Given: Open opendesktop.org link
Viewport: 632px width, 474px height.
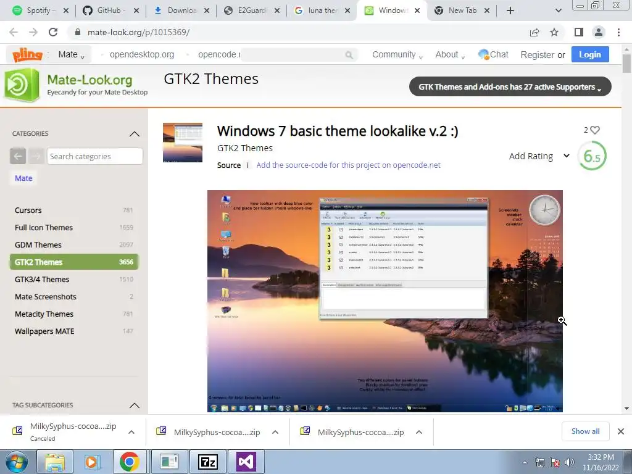Looking at the screenshot, I should (x=142, y=54).
